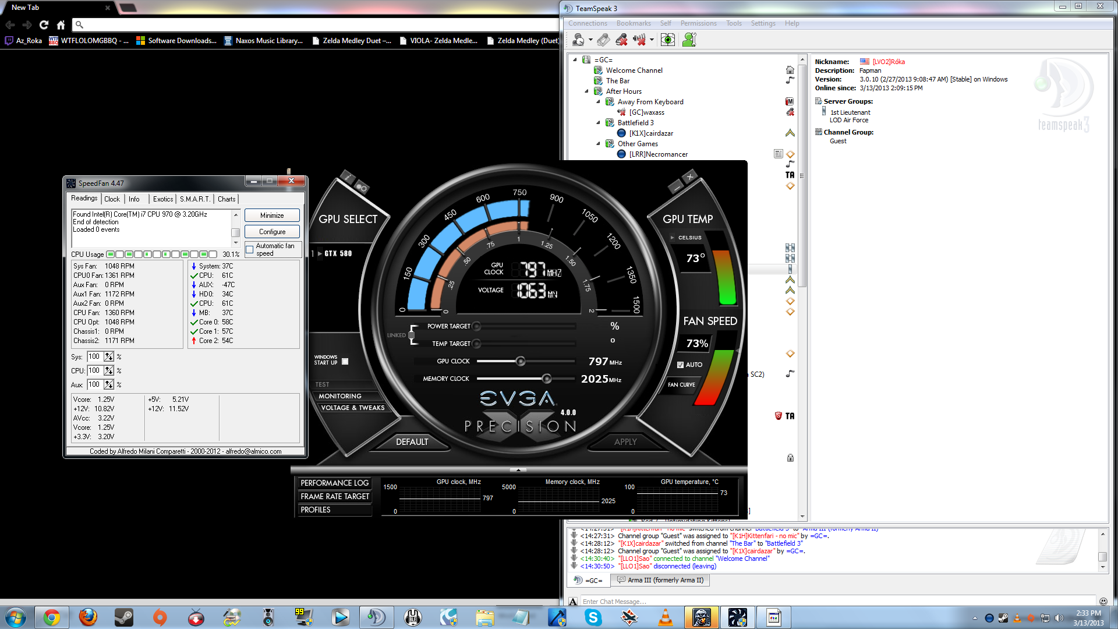Image resolution: width=1118 pixels, height=629 pixels.
Task: Click the activate microphone icon in TeamSpeak toolbar
Action: tap(604, 40)
